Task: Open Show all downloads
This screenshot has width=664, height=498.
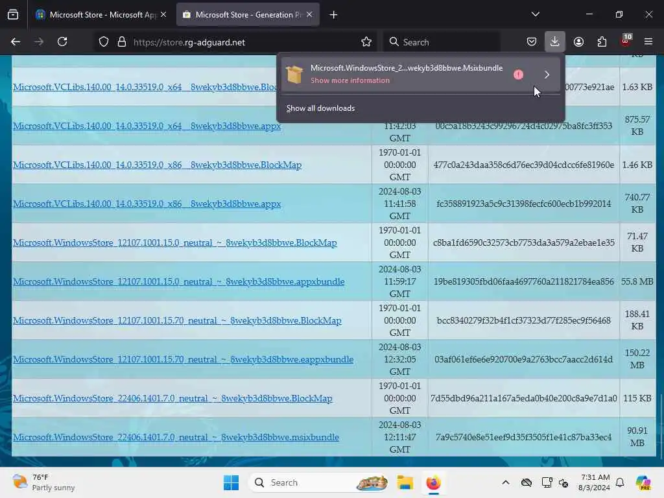Action: [320, 108]
